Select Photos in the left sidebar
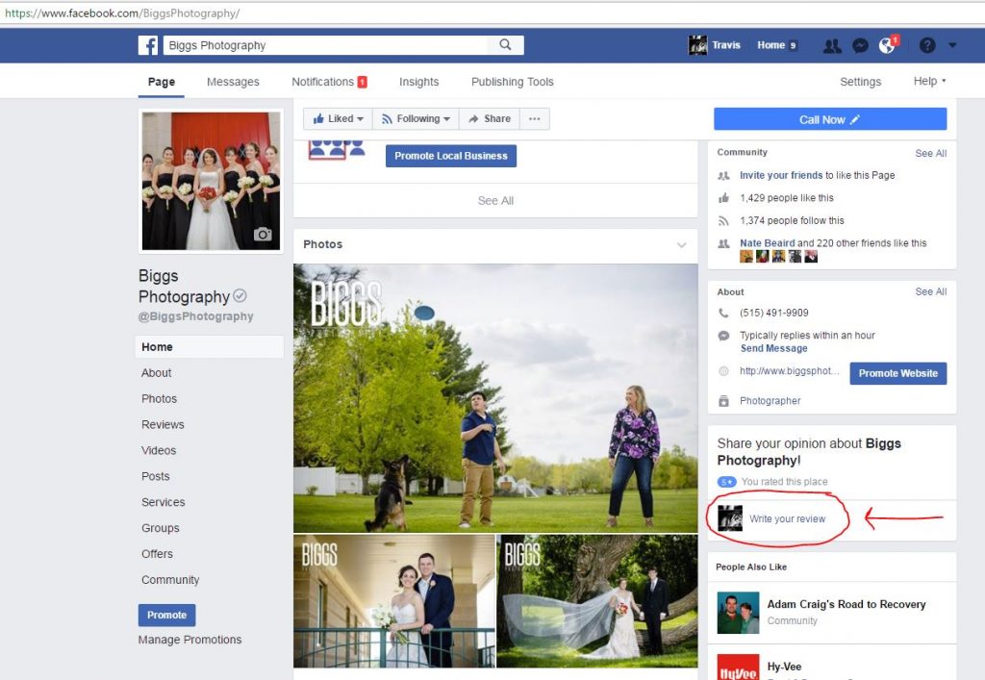Image resolution: width=985 pixels, height=680 pixels. pos(159,399)
